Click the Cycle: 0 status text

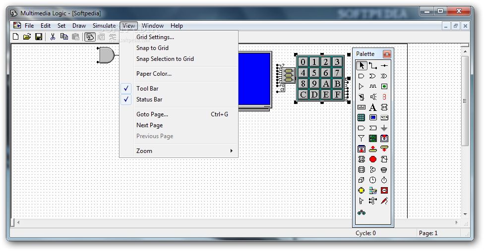coord(365,233)
